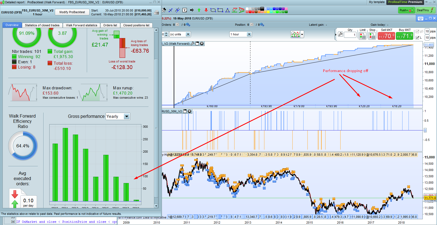Select the parallel channel line tool
This screenshot has height=225, width=437.
[x=178, y=10]
